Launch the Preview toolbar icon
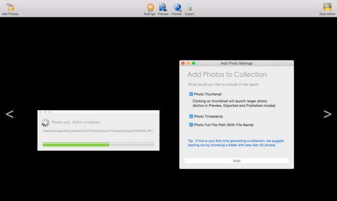This screenshot has height=201, width=337. [163, 9]
